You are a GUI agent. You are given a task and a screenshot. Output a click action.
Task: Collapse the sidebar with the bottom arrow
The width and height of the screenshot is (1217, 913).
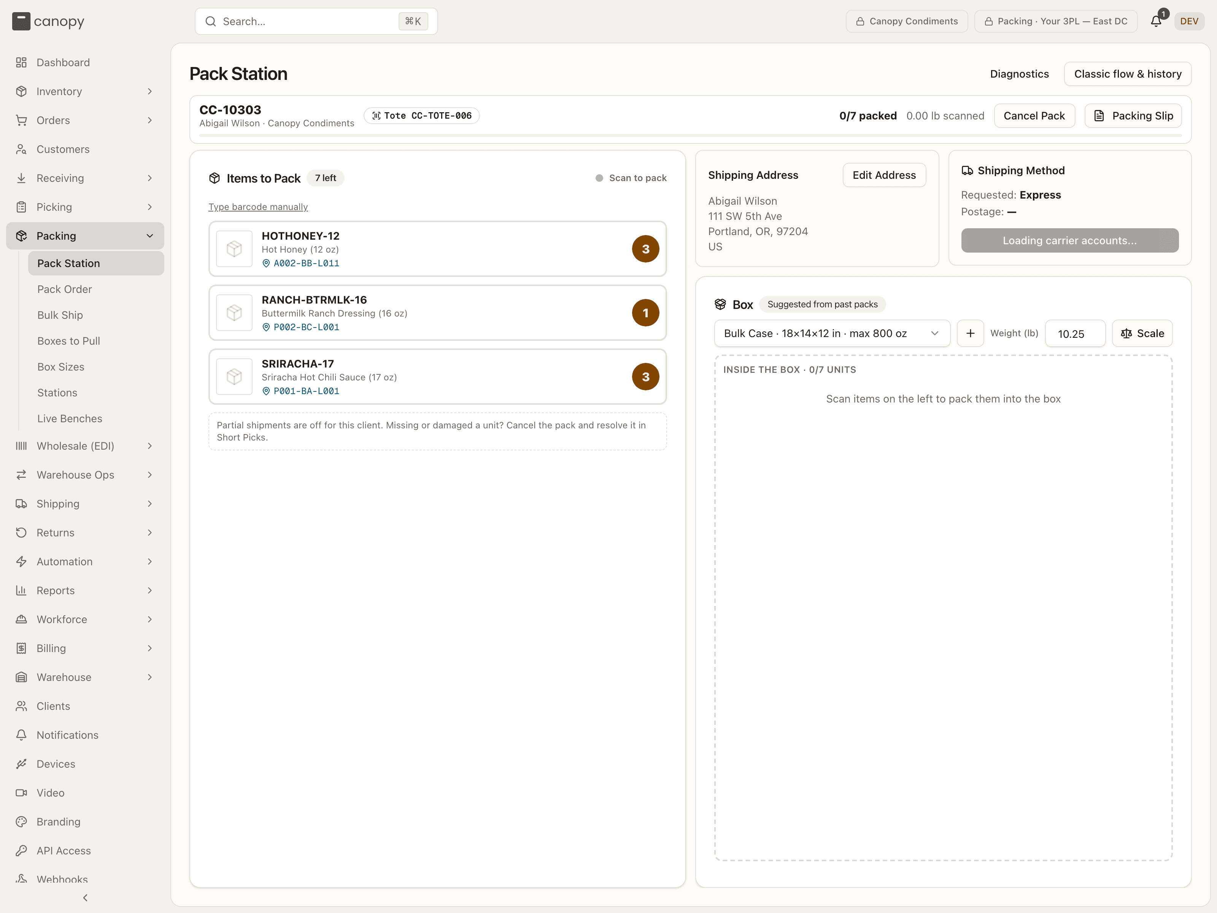[85, 897]
